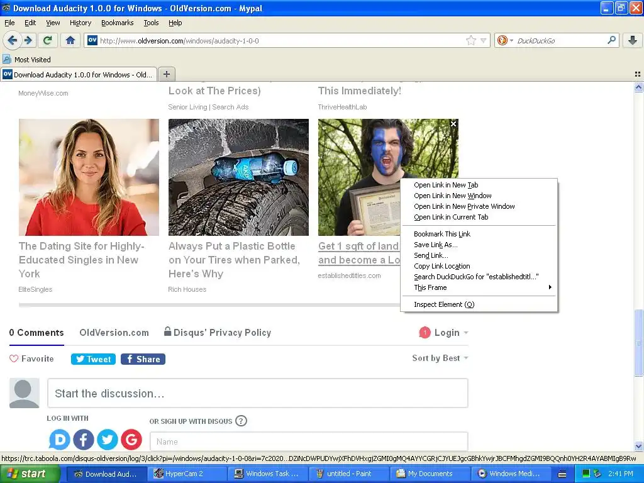Click the heart Favorite icon

14,358
